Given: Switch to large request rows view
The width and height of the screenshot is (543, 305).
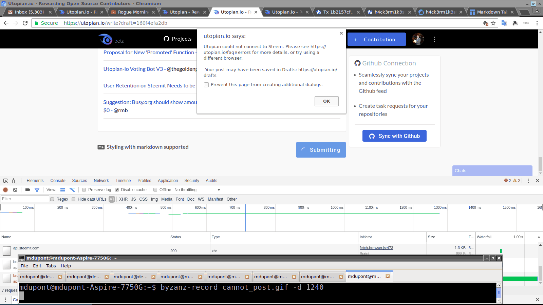Looking at the screenshot, I should [63, 190].
